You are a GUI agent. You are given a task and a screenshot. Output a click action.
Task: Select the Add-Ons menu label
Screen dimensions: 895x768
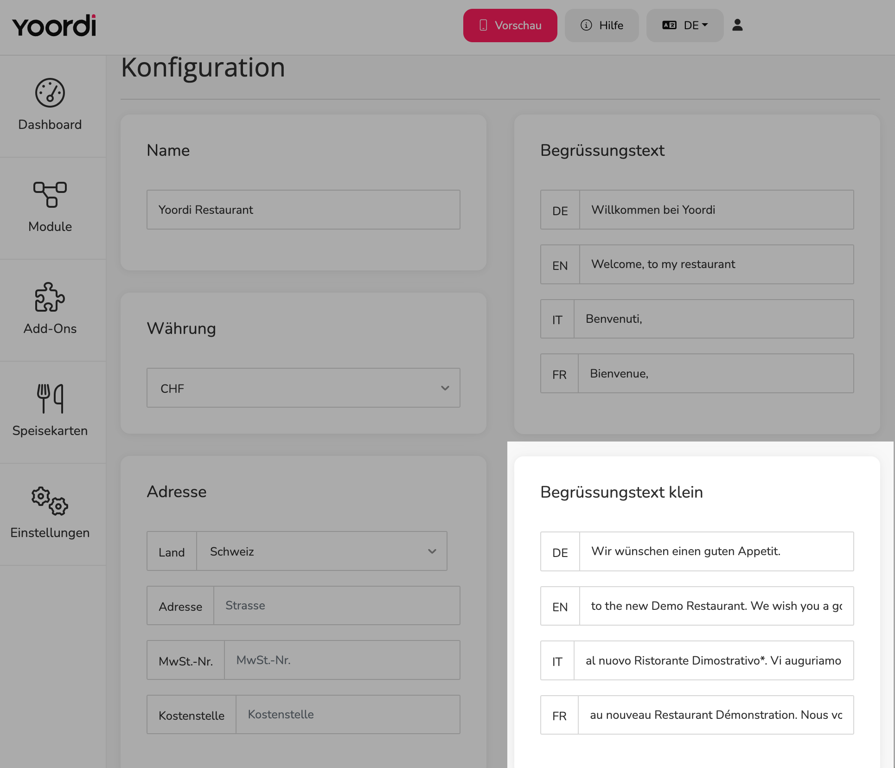tap(50, 329)
